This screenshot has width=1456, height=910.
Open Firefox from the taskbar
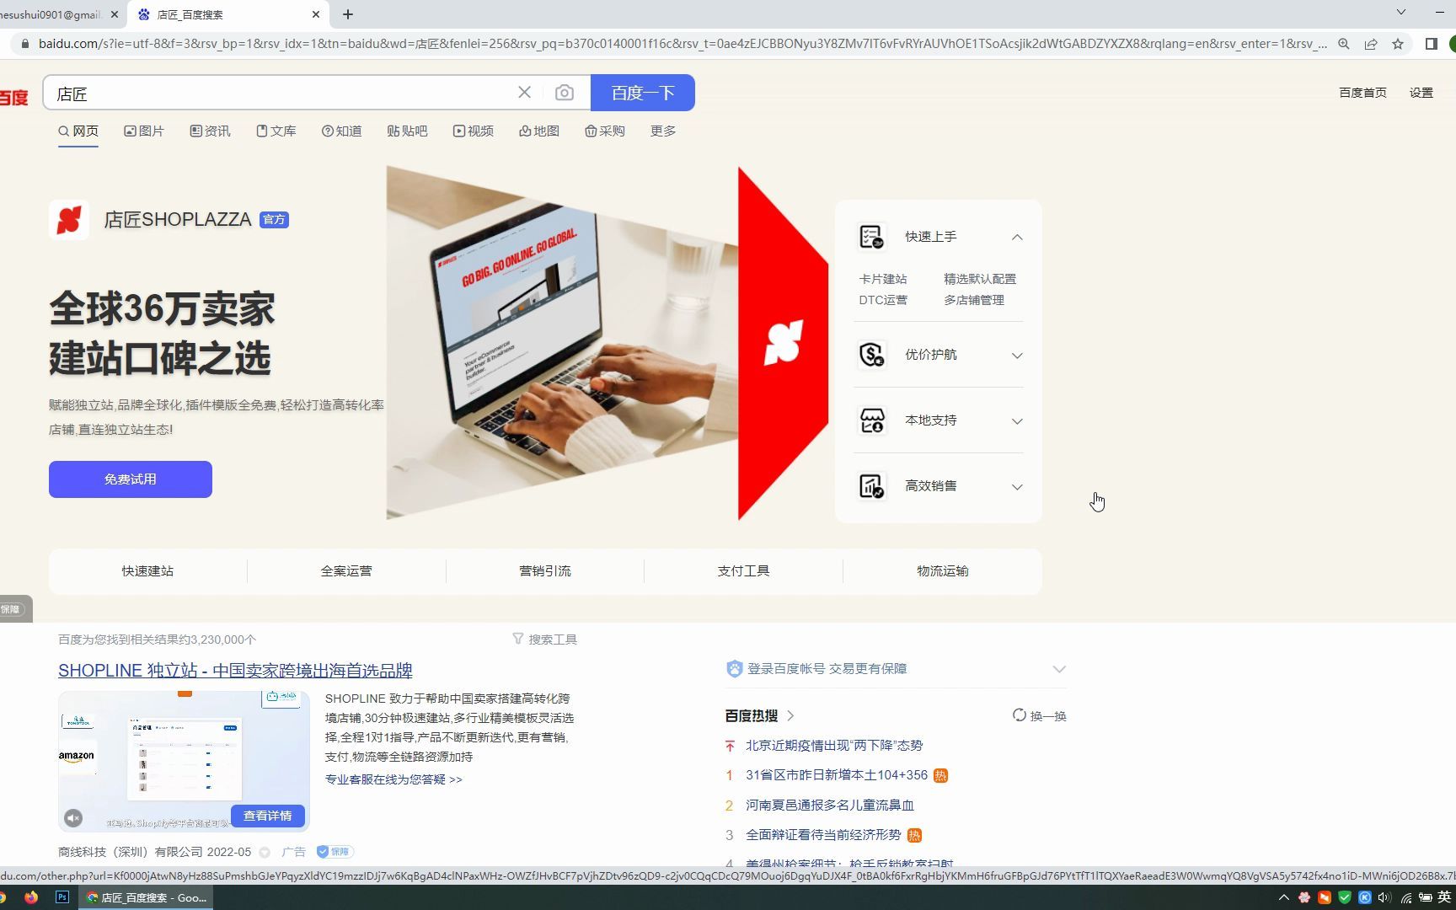31,897
